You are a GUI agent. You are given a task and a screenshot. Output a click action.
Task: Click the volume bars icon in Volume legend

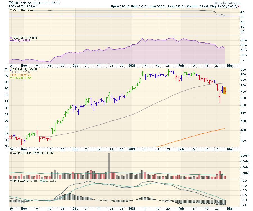[11, 153]
